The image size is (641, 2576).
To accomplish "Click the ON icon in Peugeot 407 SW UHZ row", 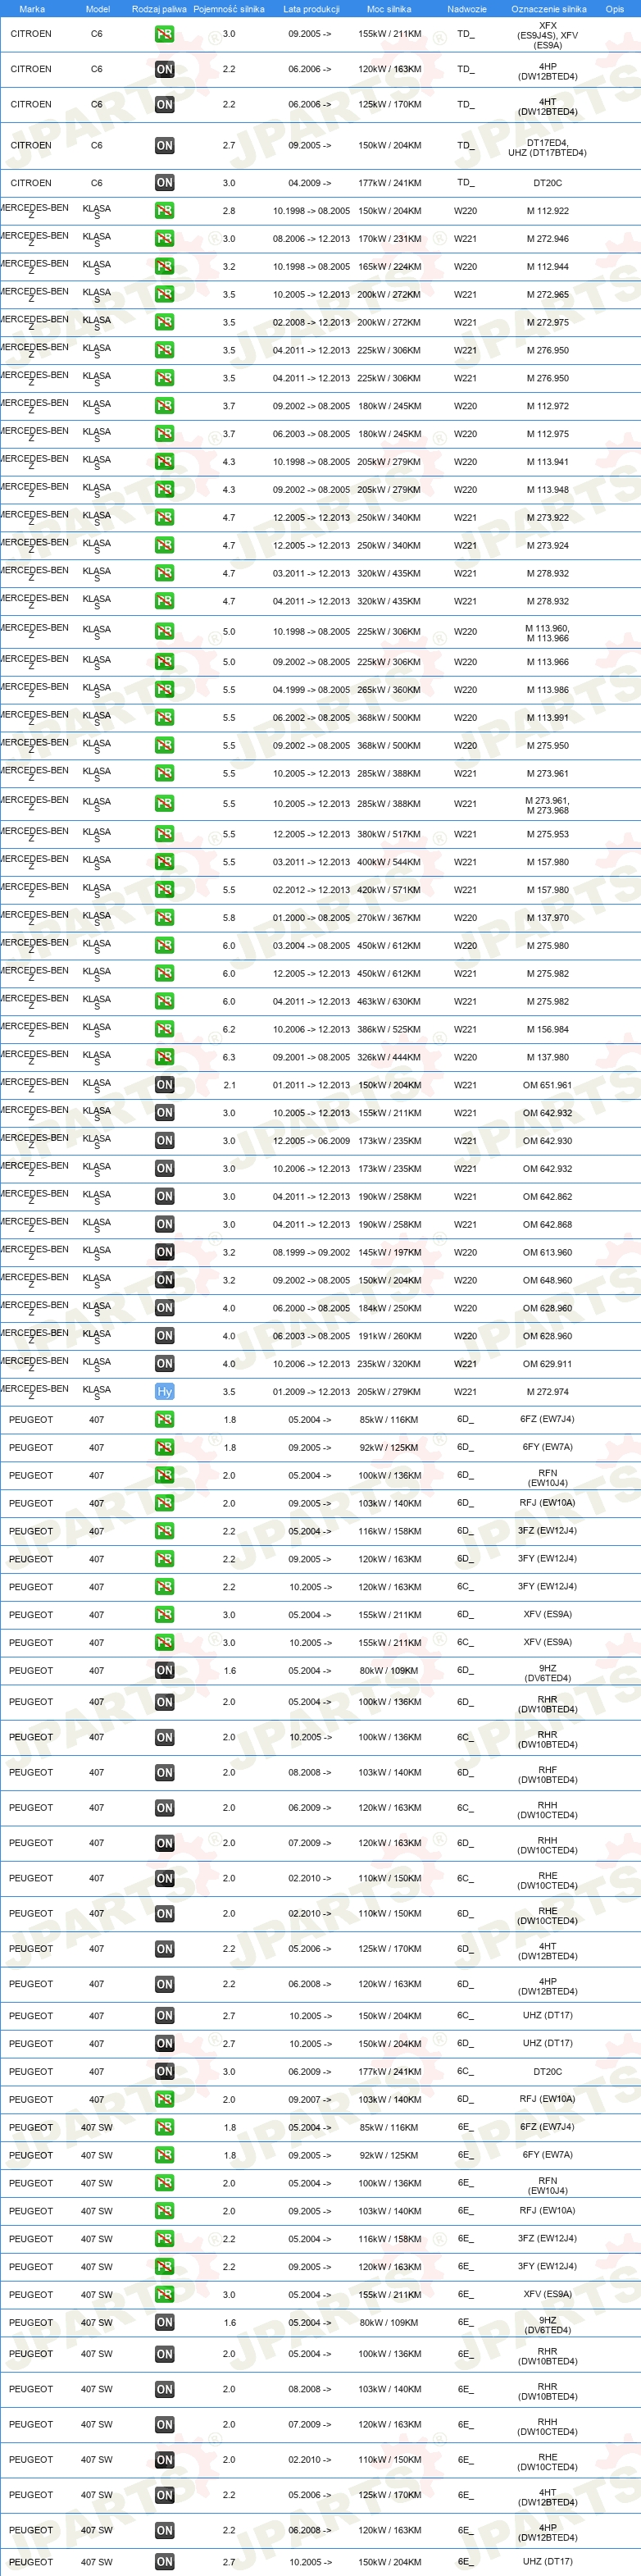I will point(165,2562).
